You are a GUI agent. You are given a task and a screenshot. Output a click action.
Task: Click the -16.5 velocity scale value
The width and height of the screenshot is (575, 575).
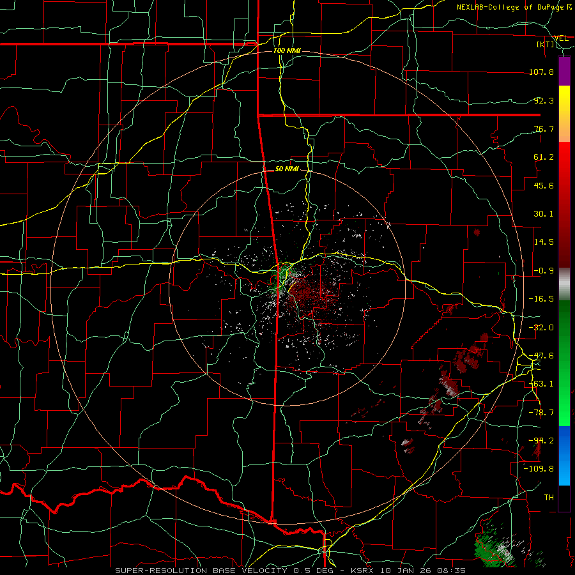tap(541, 299)
